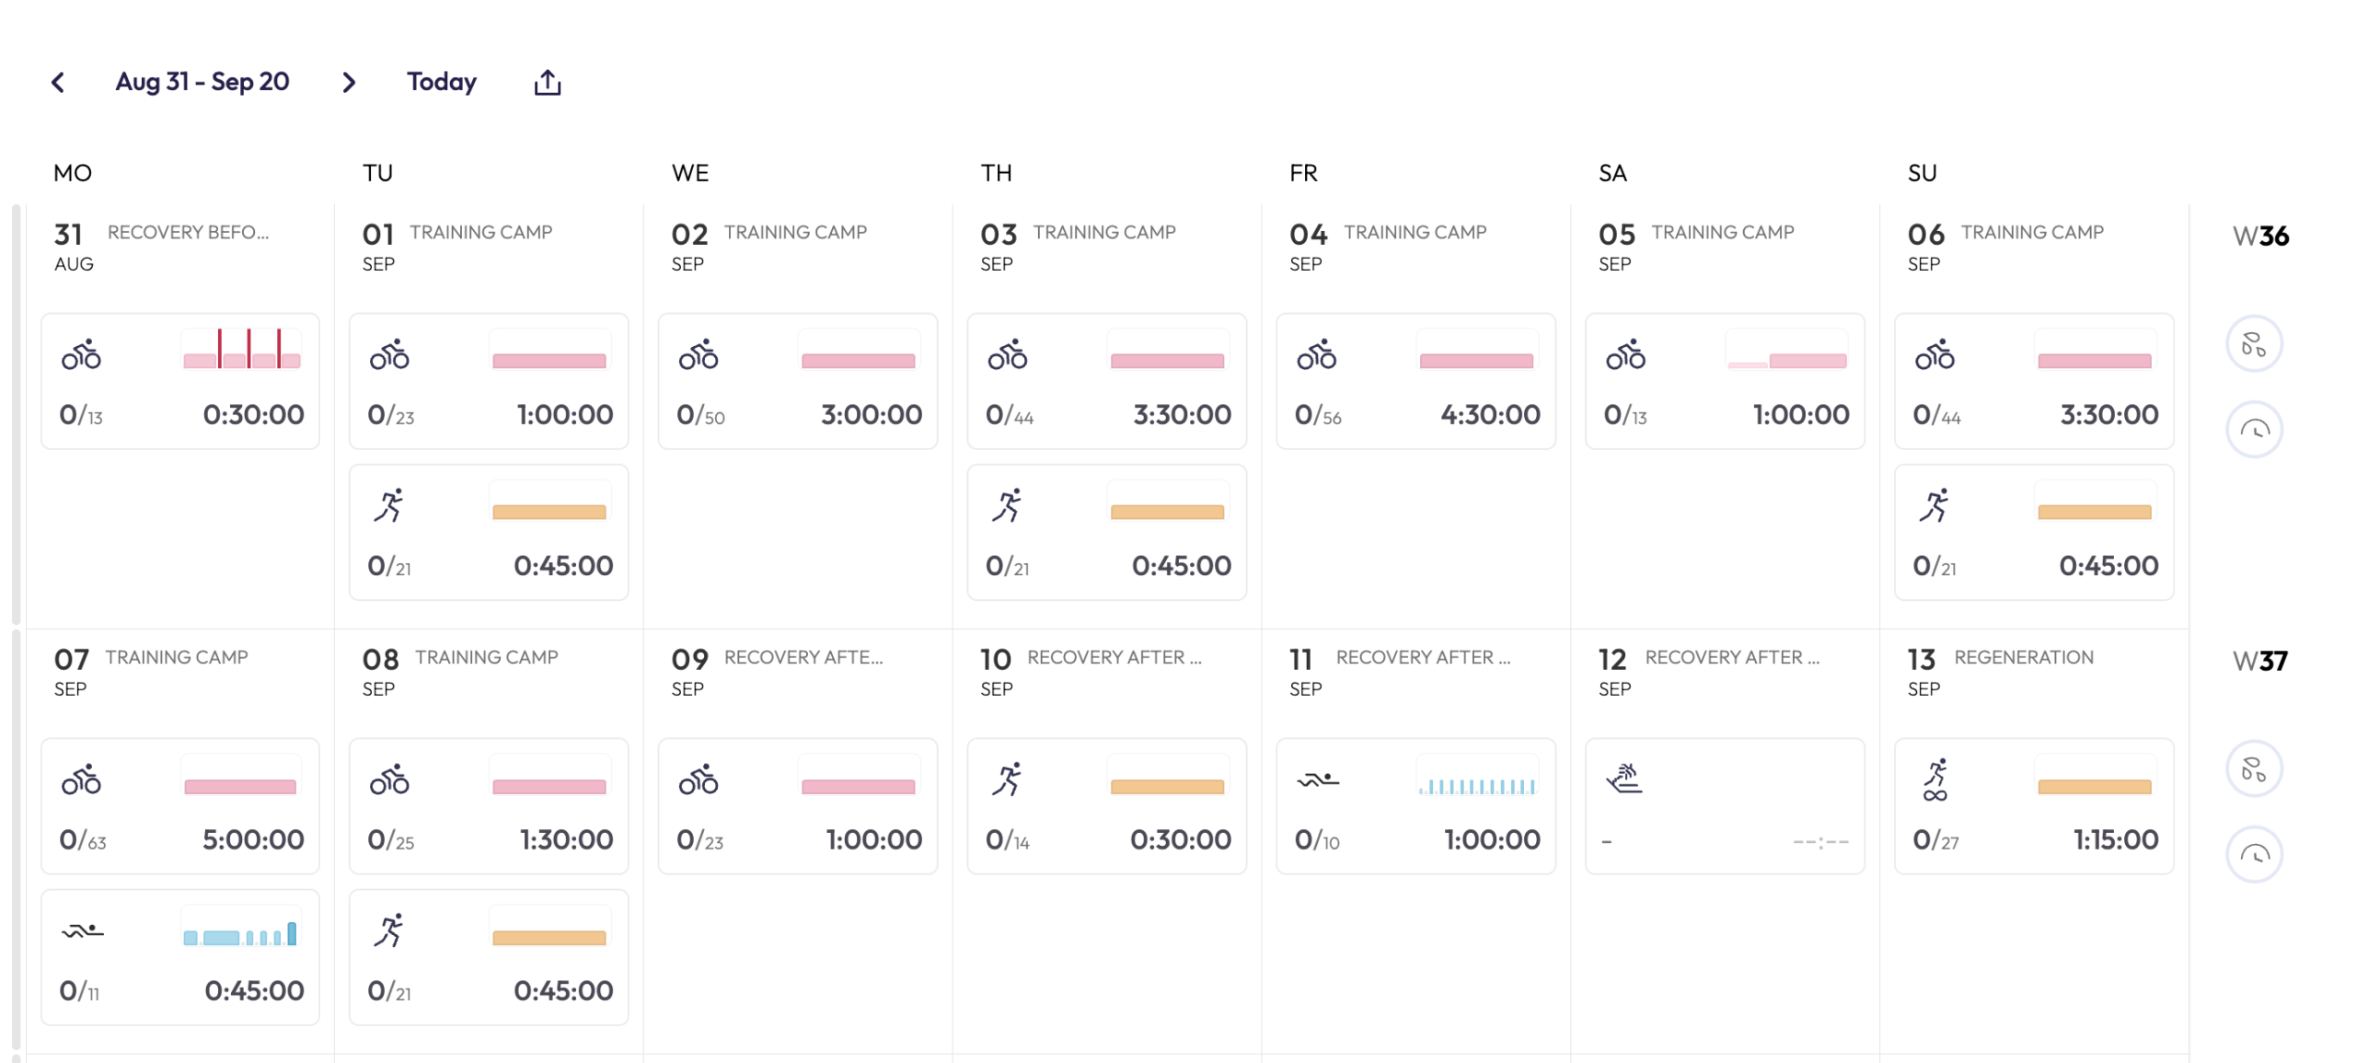Open Sep 01 0:45:00 run workout
Viewport: 2356px width, 1063px height.
pyautogui.click(x=489, y=532)
